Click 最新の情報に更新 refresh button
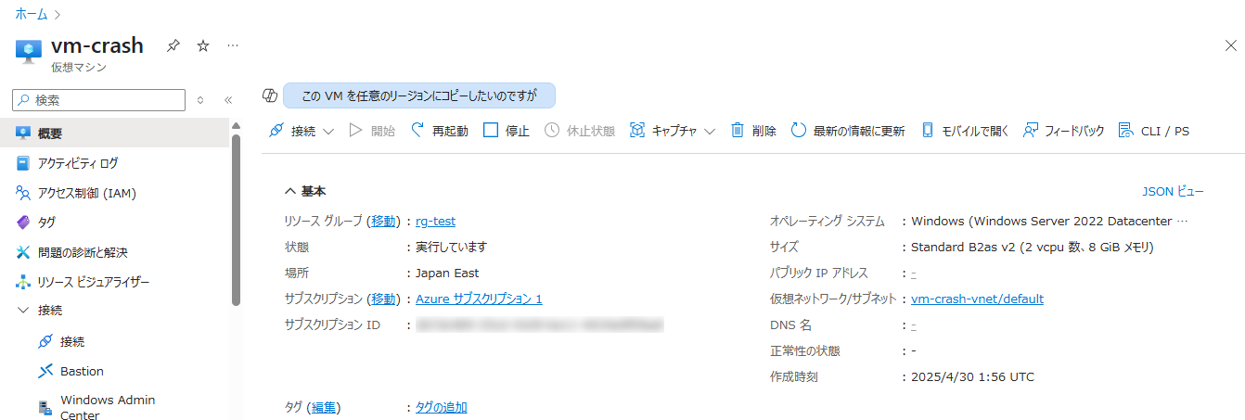1245x420 pixels. pyautogui.click(x=848, y=131)
